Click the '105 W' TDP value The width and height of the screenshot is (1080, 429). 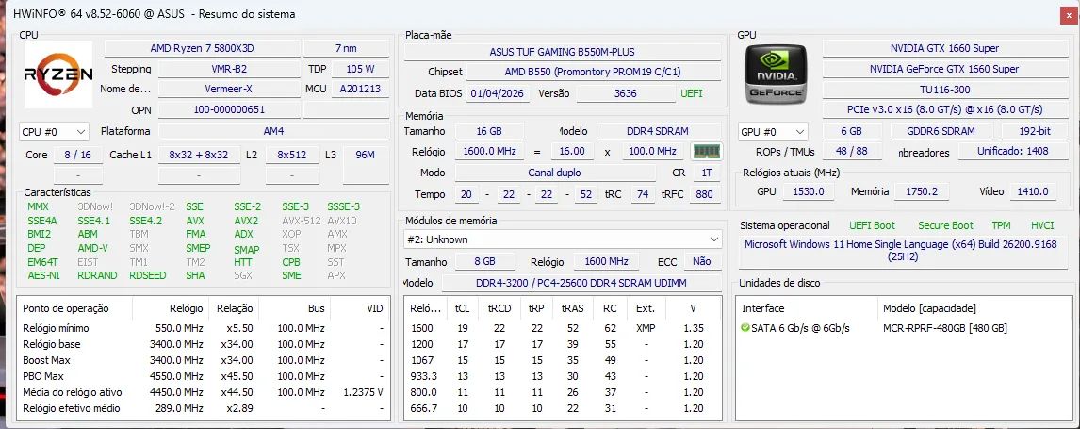360,69
